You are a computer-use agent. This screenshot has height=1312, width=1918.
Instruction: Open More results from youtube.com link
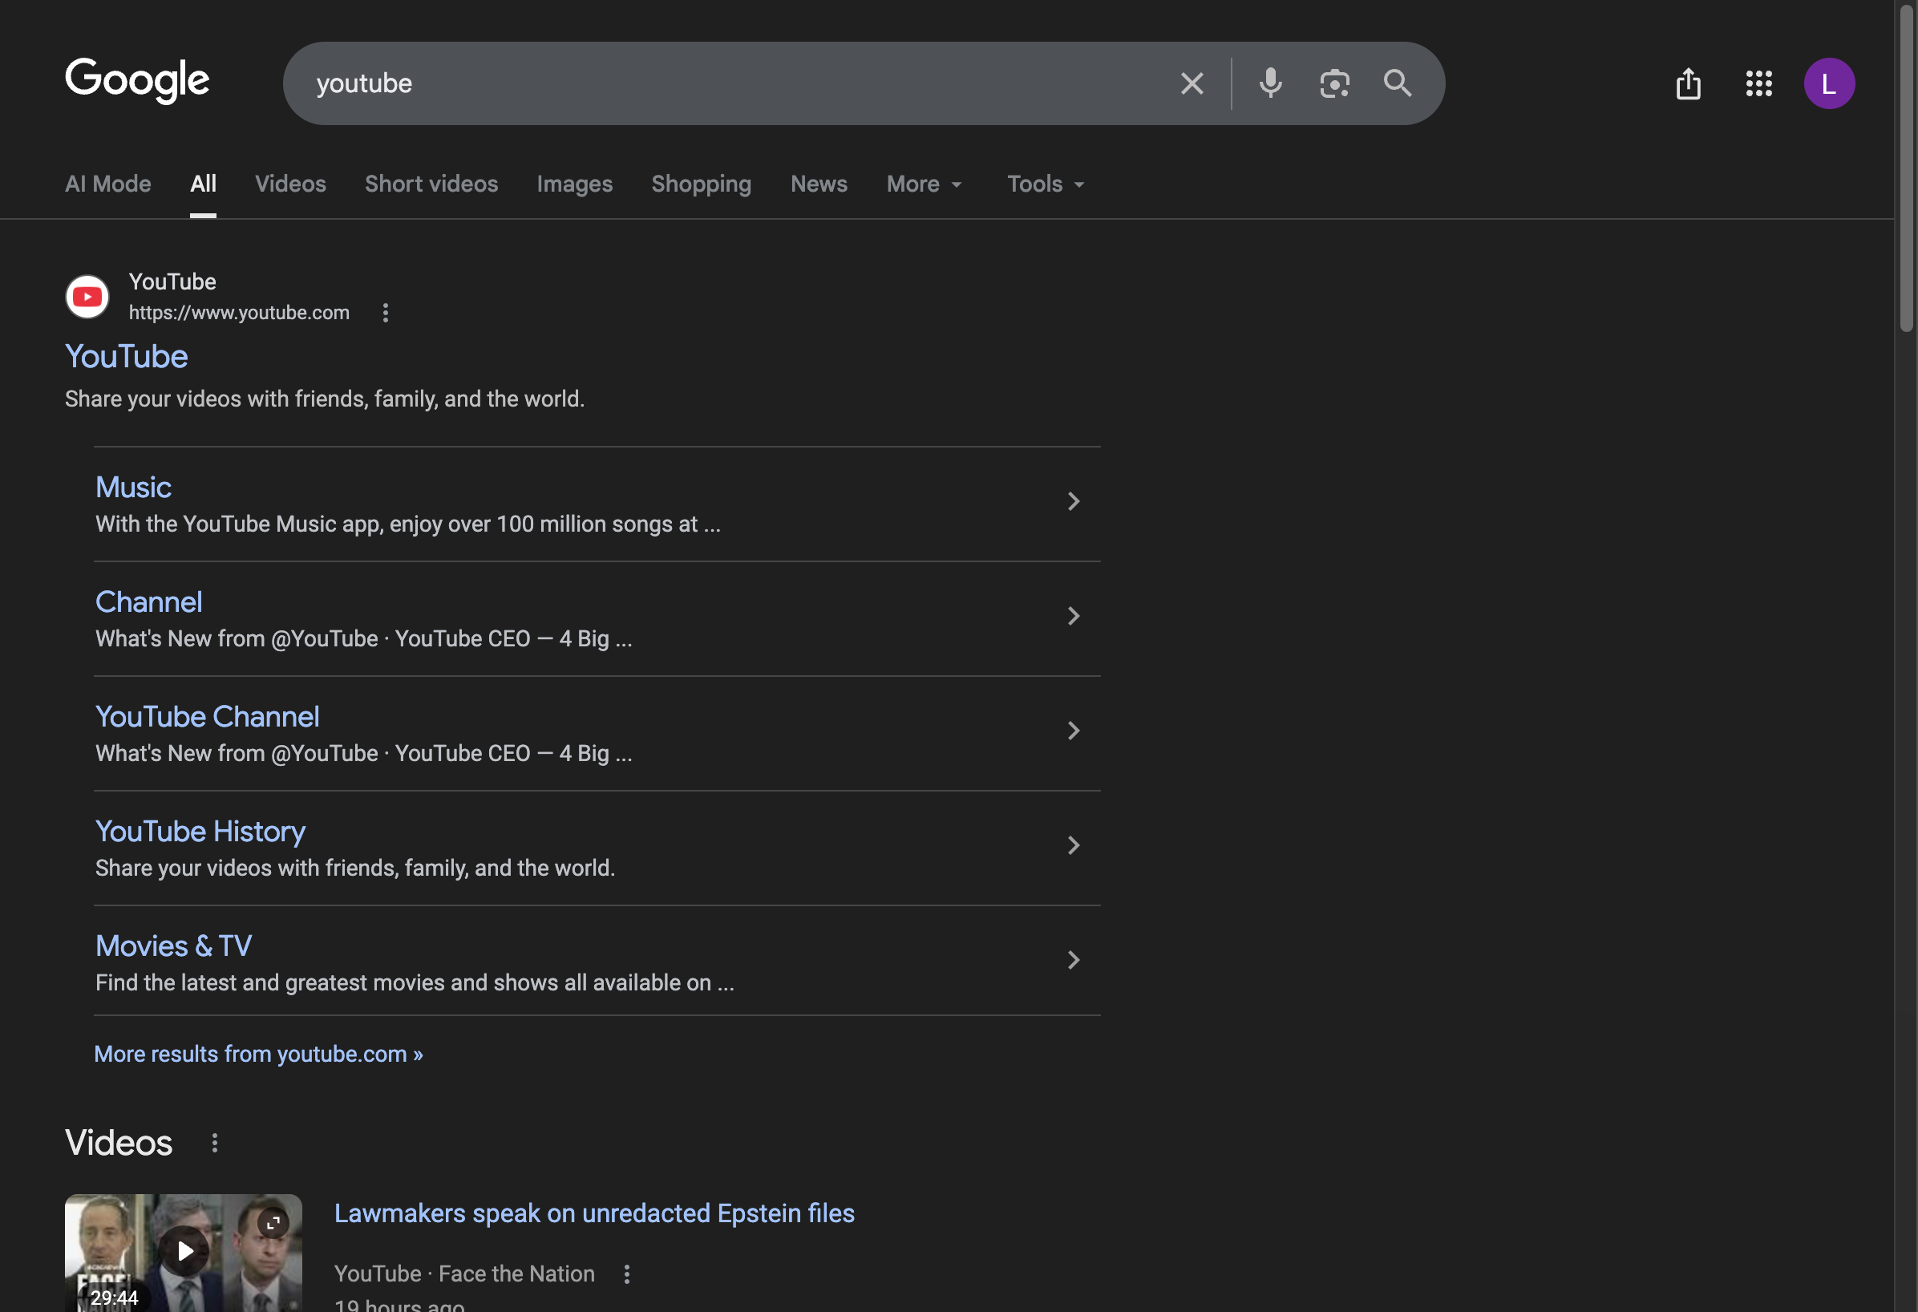point(258,1055)
